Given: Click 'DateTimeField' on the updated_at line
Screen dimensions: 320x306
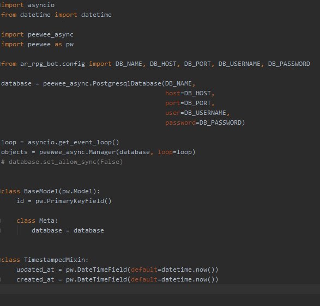Looking at the screenshot, I should 102,270.
